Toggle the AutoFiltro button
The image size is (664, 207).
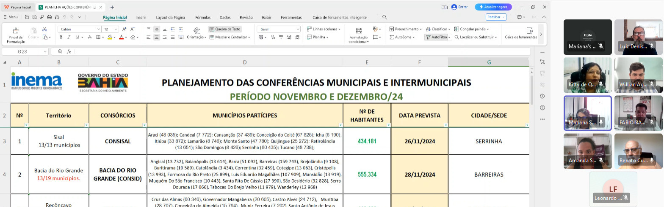click(x=437, y=37)
